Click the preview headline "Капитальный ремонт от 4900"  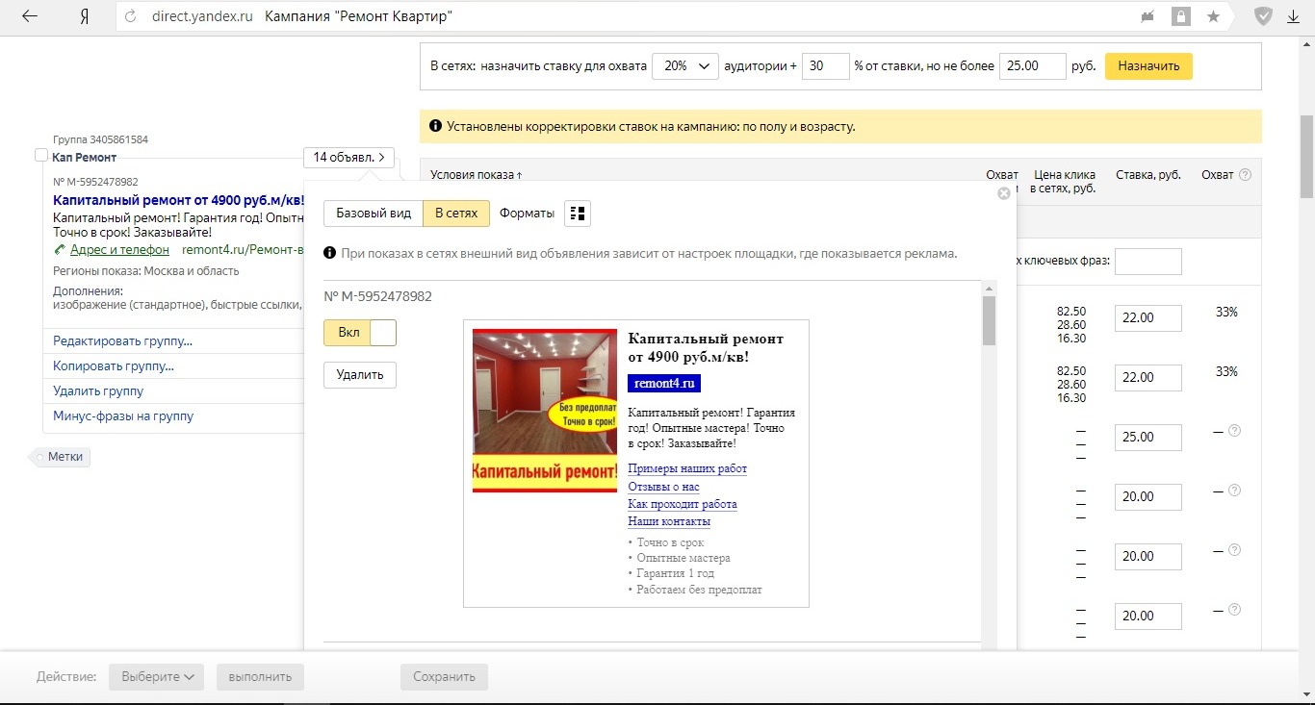(x=706, y=348)
